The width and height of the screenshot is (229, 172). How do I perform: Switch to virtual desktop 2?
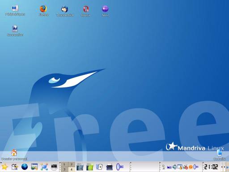pos(72,164)
